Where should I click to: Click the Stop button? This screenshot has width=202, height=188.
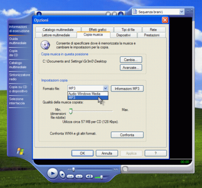(x=62, y=175)
